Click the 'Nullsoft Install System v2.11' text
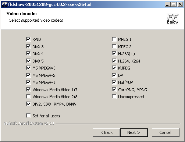 [29, 123]
